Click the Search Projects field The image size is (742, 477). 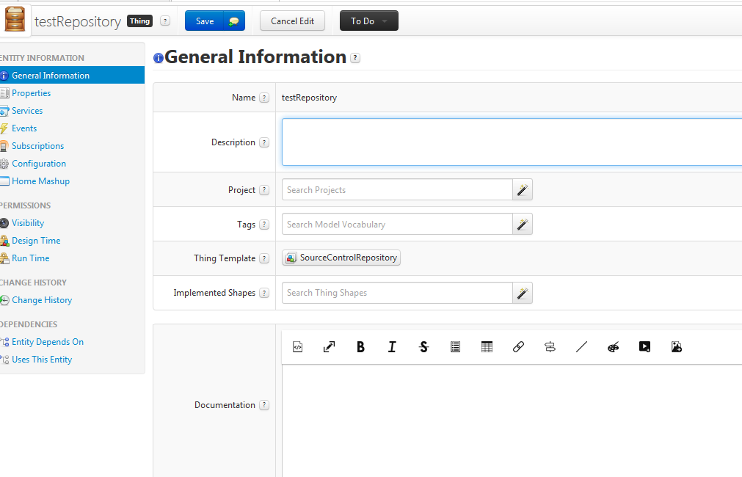tap(398, 190)
